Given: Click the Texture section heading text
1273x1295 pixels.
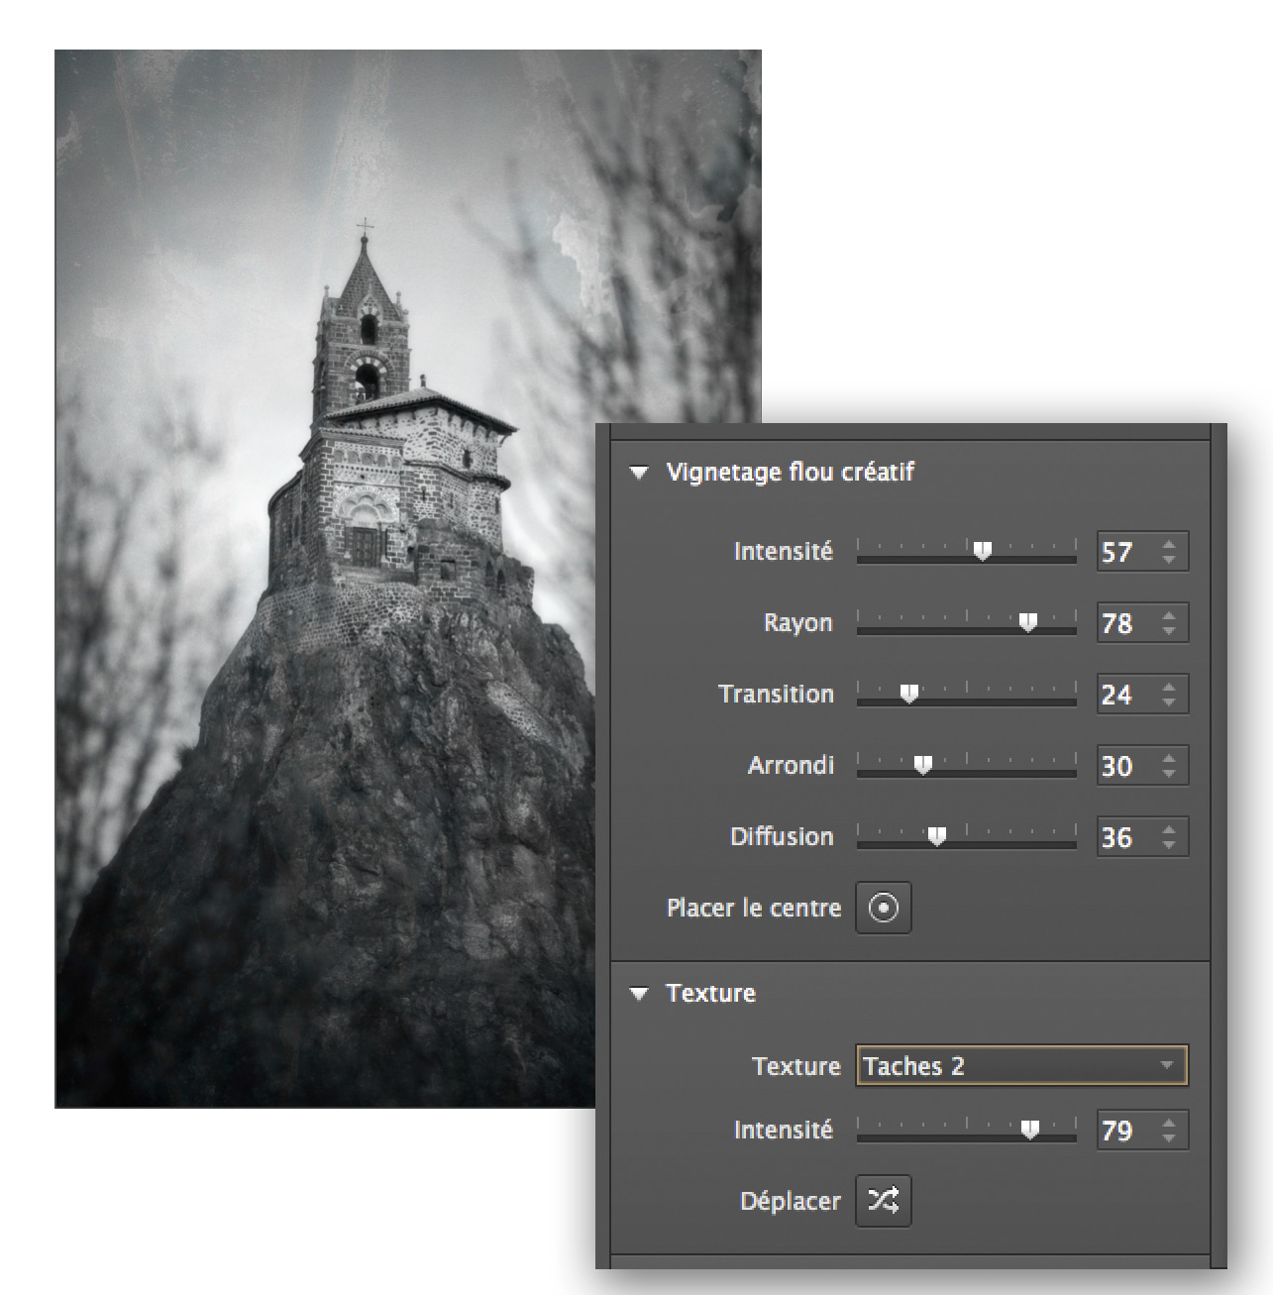Looking at the screenshot, I should 710,993.
